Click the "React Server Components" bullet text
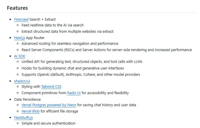200x128 pixels. click(x=106, y=50)
